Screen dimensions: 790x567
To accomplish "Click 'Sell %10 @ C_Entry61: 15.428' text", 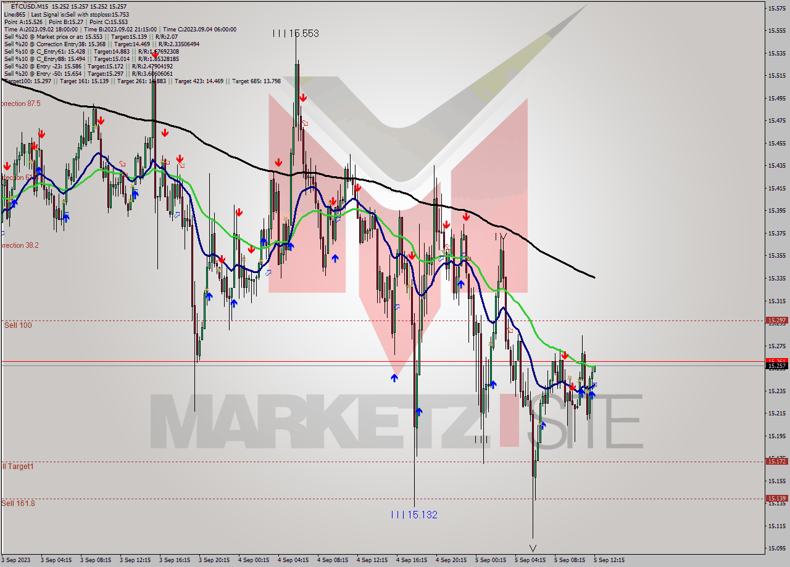I will [x=44, y=51].
